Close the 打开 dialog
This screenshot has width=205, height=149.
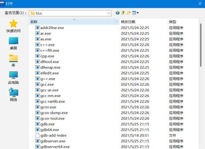200,4
